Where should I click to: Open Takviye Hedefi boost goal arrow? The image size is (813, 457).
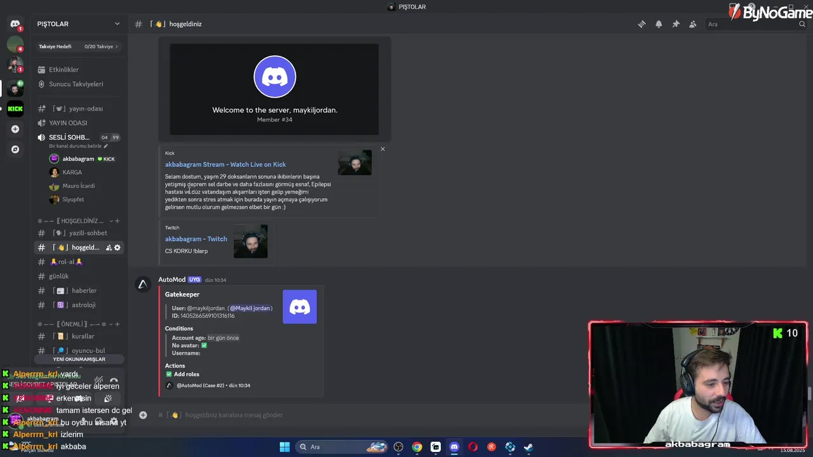116,46
